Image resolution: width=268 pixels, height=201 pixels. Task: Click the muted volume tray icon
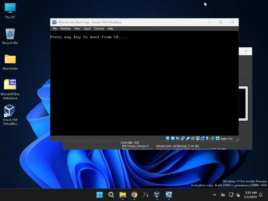coord(238,195)
